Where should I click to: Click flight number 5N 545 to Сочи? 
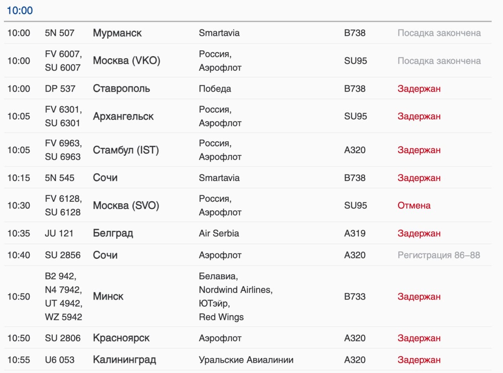(x=60, y=178)
